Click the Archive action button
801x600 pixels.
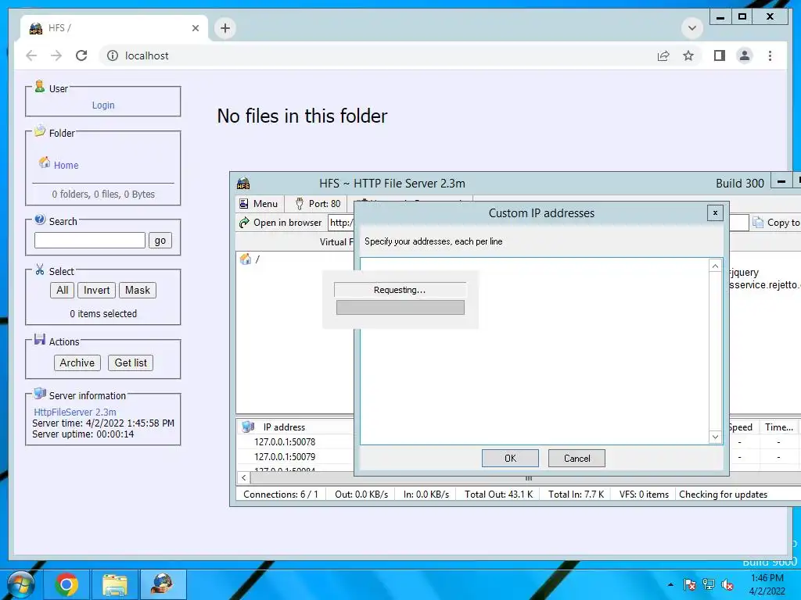pos(77,362)
